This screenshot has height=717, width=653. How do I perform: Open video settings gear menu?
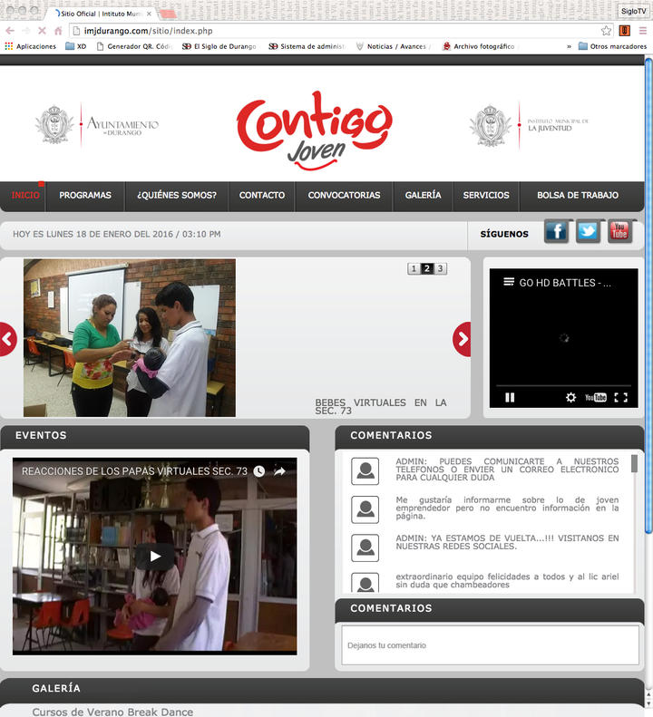coord(570,397)
